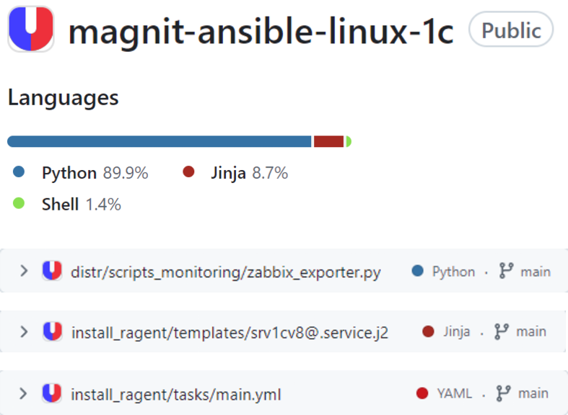Click the magnit-ansible-linux-1c repository avatar
The height and width of the screenshot is (415, 568).
[x=31, y=29]
